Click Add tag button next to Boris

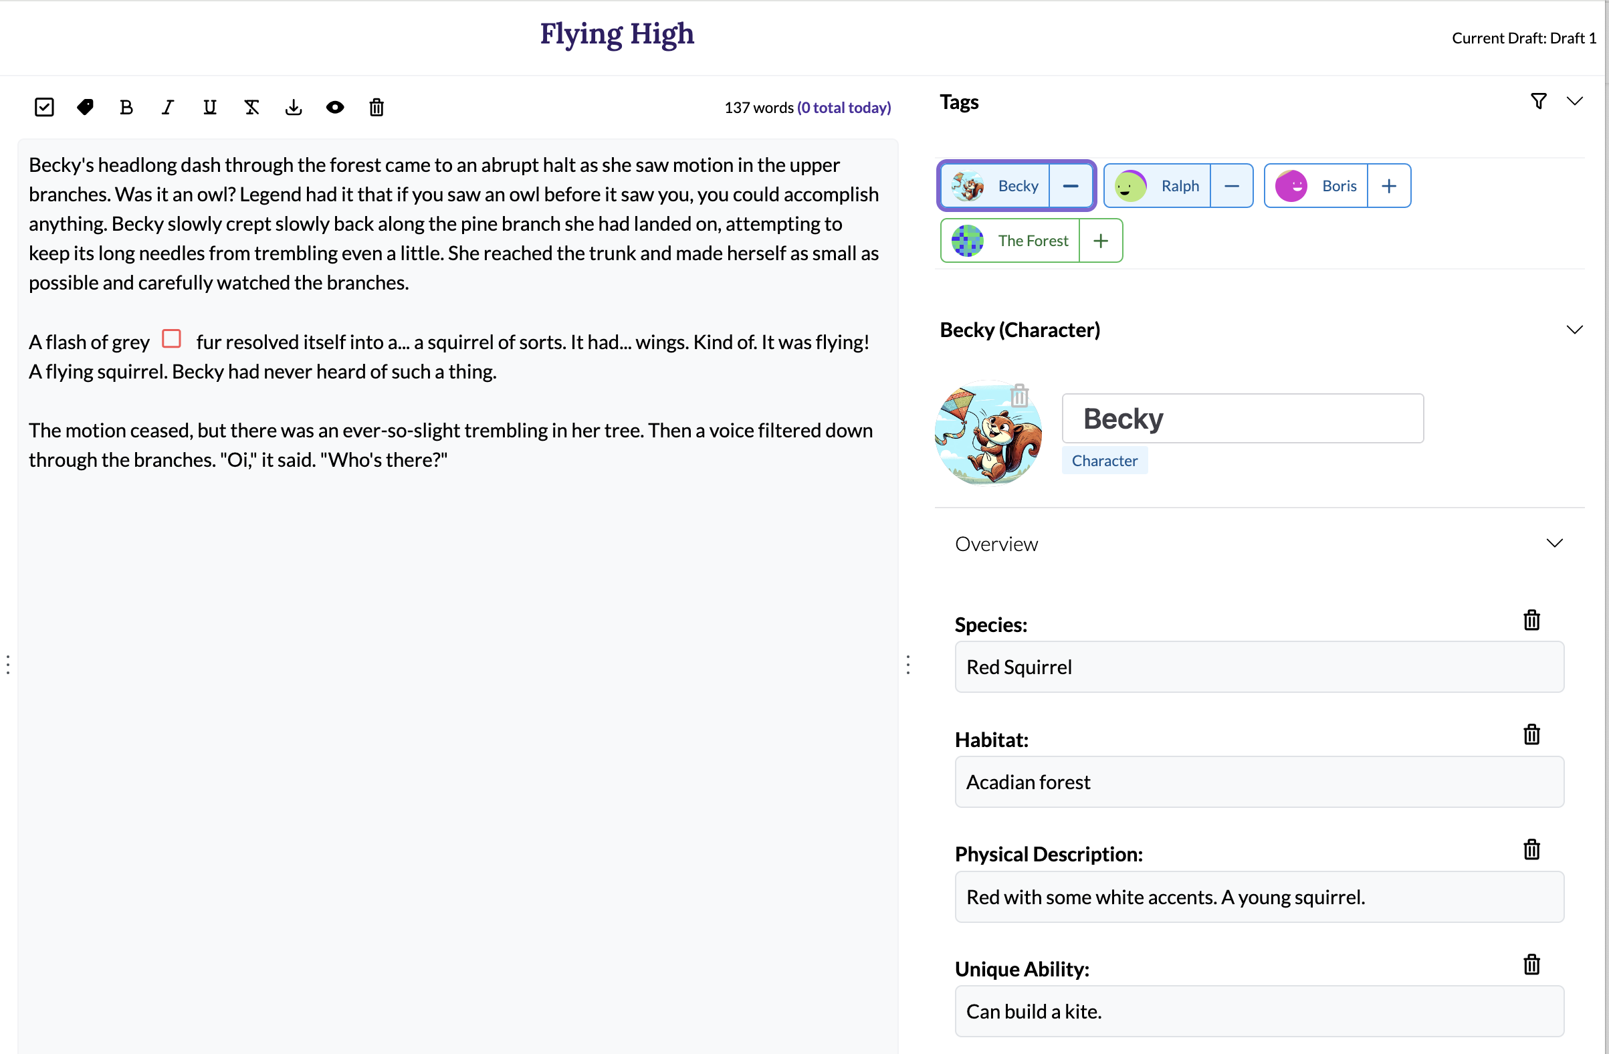click(1388, 185)
